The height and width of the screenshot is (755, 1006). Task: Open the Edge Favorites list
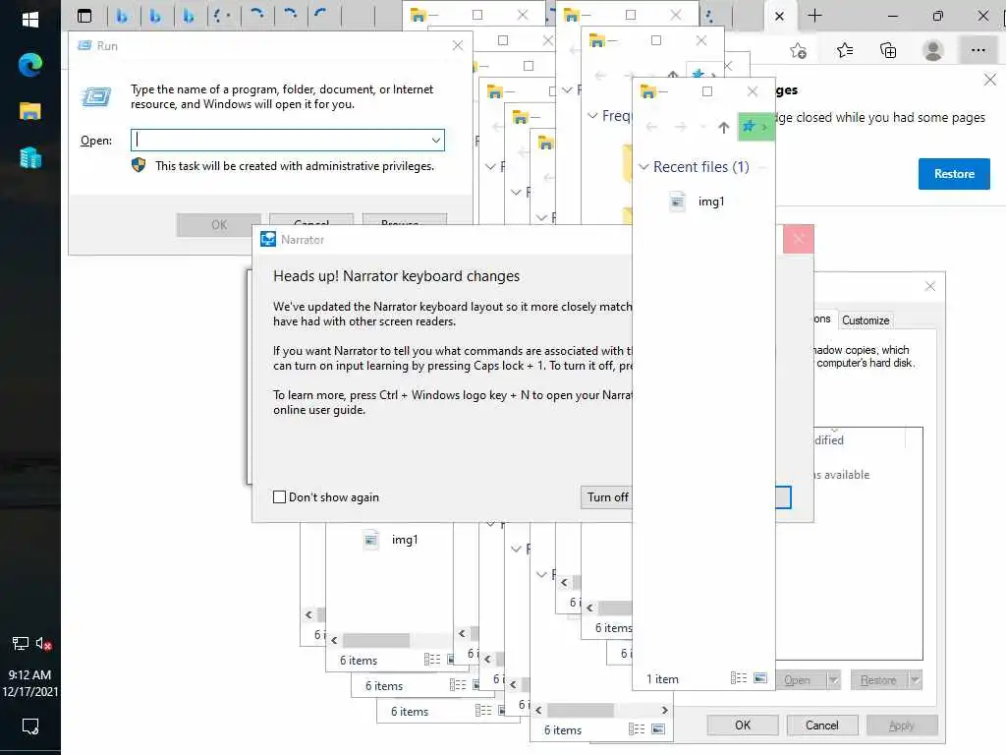(x=844, y=50)
